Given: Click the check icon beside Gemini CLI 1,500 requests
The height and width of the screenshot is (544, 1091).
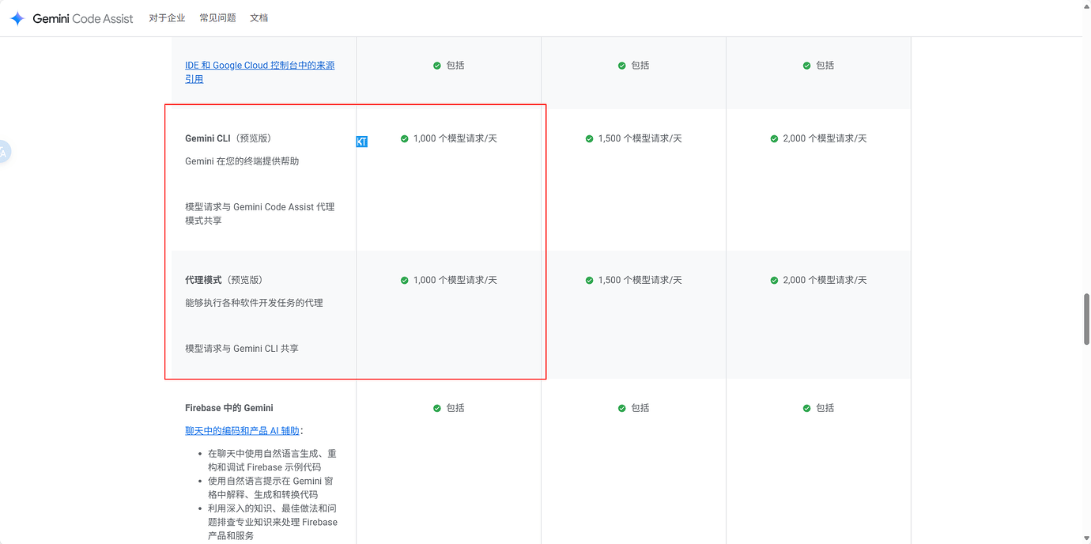Looking at the screenshot, I should click(x=590, y=138).
